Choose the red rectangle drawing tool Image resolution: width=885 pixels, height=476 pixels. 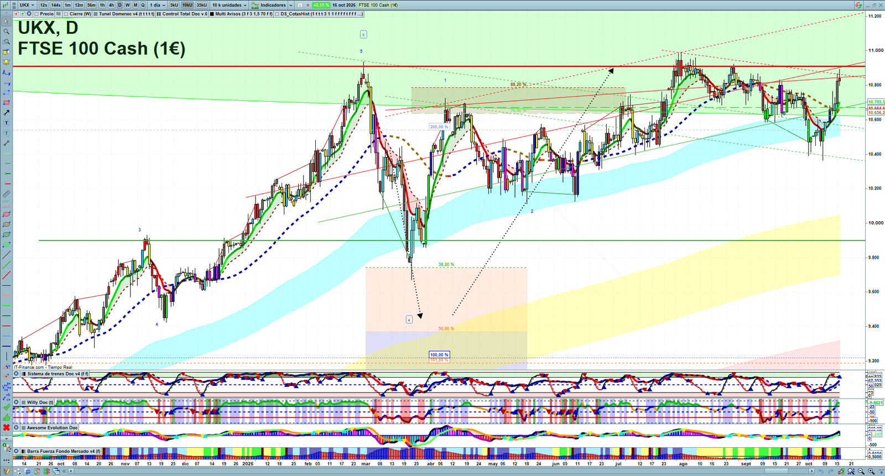tap(6, 103)
